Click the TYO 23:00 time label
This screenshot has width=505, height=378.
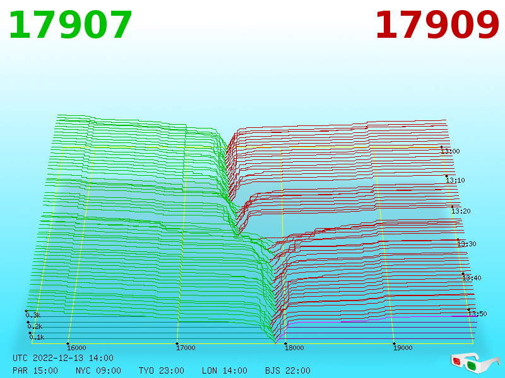tap(162, 370)
